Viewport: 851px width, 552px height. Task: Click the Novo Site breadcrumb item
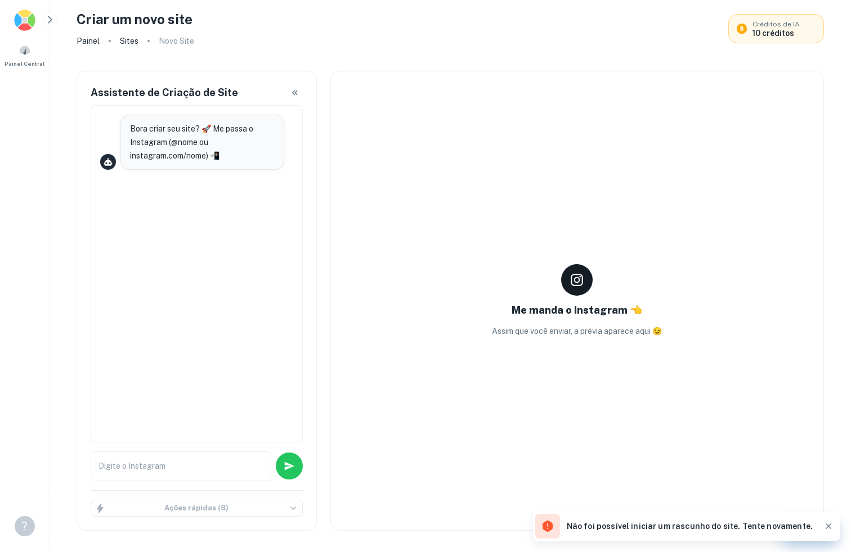176,41
